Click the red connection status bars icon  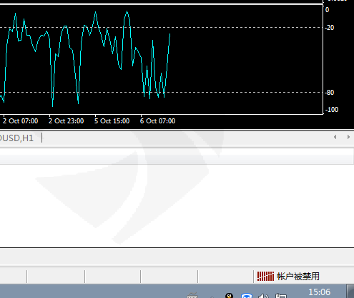[x=265, y=276]
